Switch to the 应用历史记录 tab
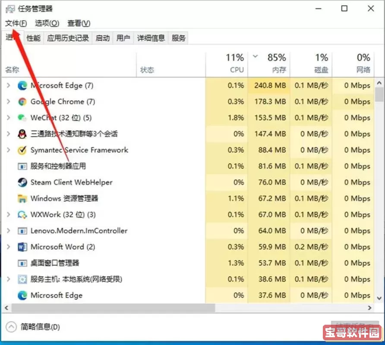385x345 pixels. point(68,38)
